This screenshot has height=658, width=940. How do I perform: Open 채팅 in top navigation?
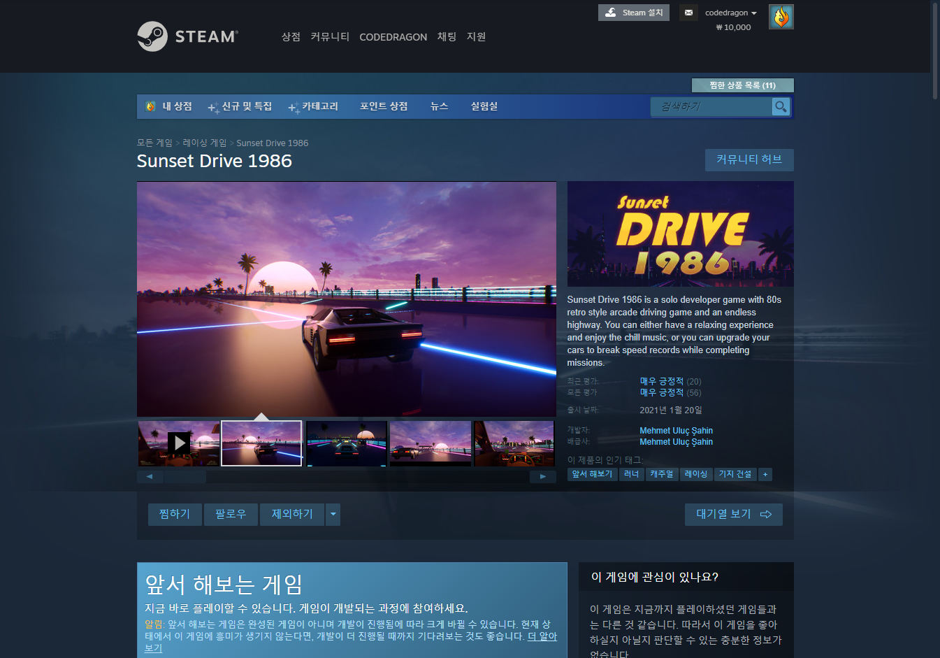click(447, 36)
